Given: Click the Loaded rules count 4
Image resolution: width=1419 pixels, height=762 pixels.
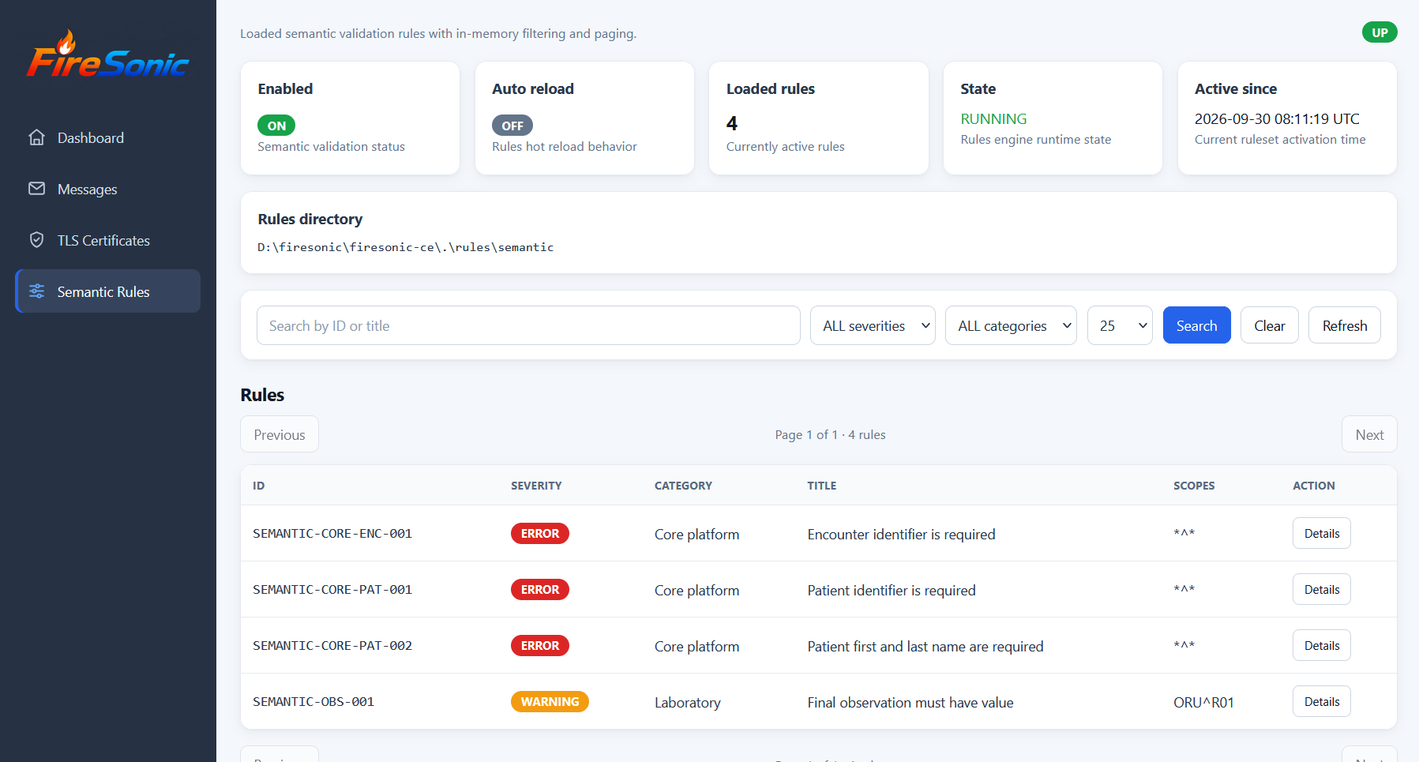Looking at the screenshot, I should coord(732,123).
